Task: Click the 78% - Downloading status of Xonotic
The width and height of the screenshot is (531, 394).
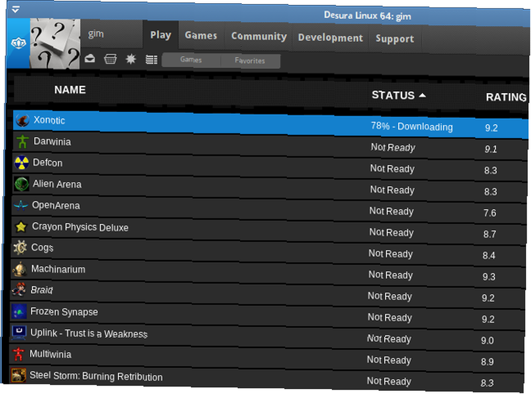Action: 412,127
